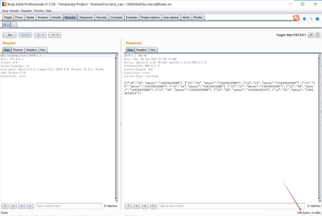322x216 pixels.
Task: Open response search options plus button
Action: point(145,206)
